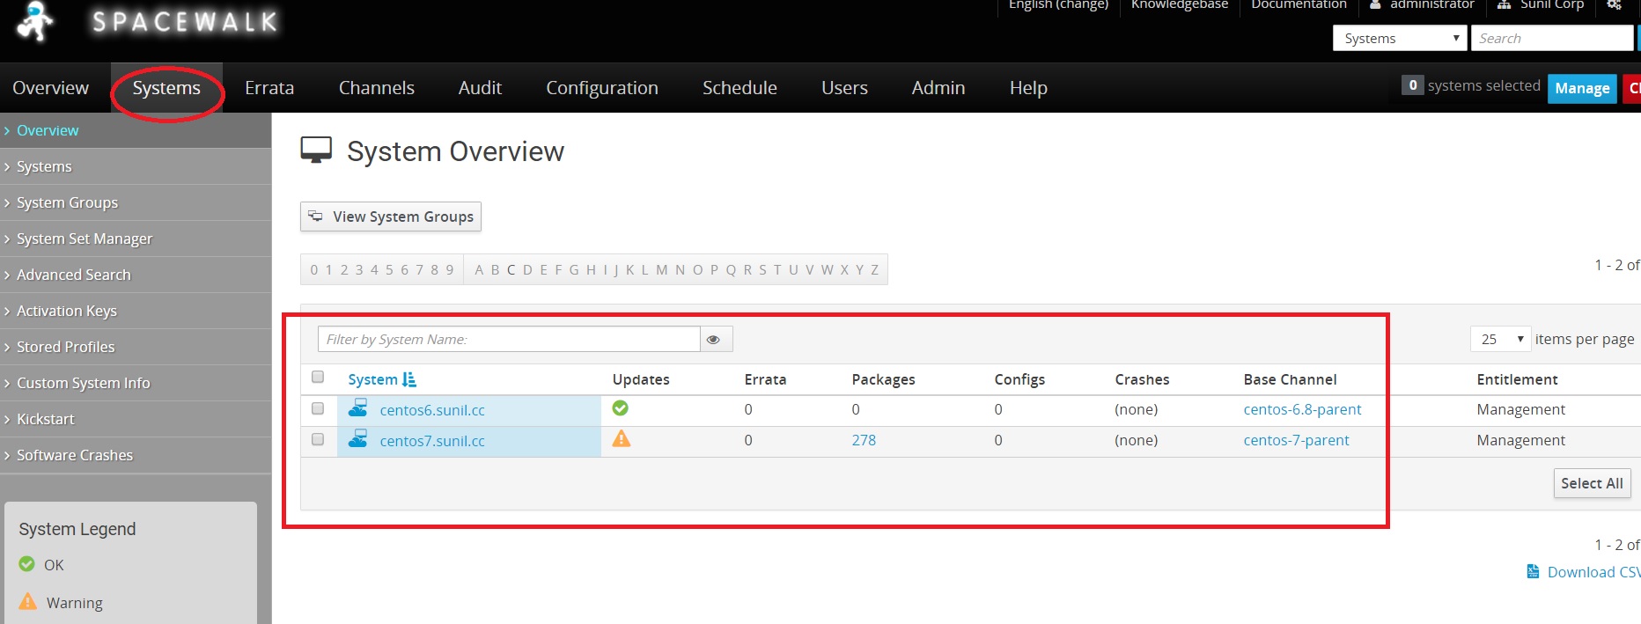Open the 25 items per page dropdown
Image resolution: width=1641 pixels, height=624 pixels.
(1501, 339)
